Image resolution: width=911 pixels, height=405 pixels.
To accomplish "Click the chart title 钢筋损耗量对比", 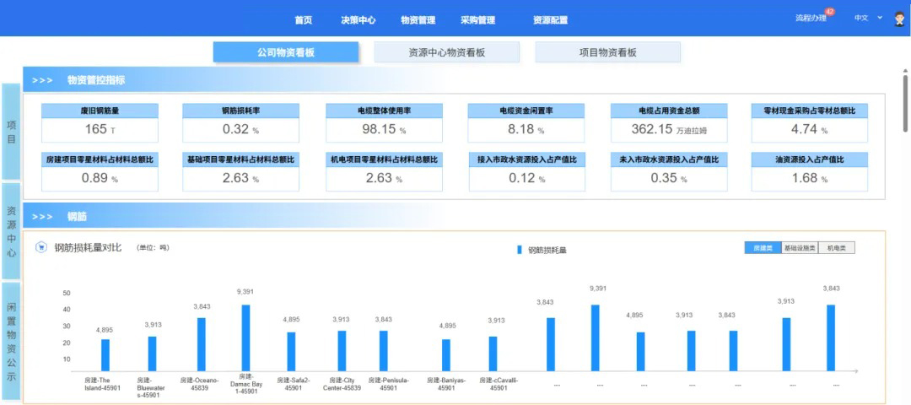I will coord(88,248).
